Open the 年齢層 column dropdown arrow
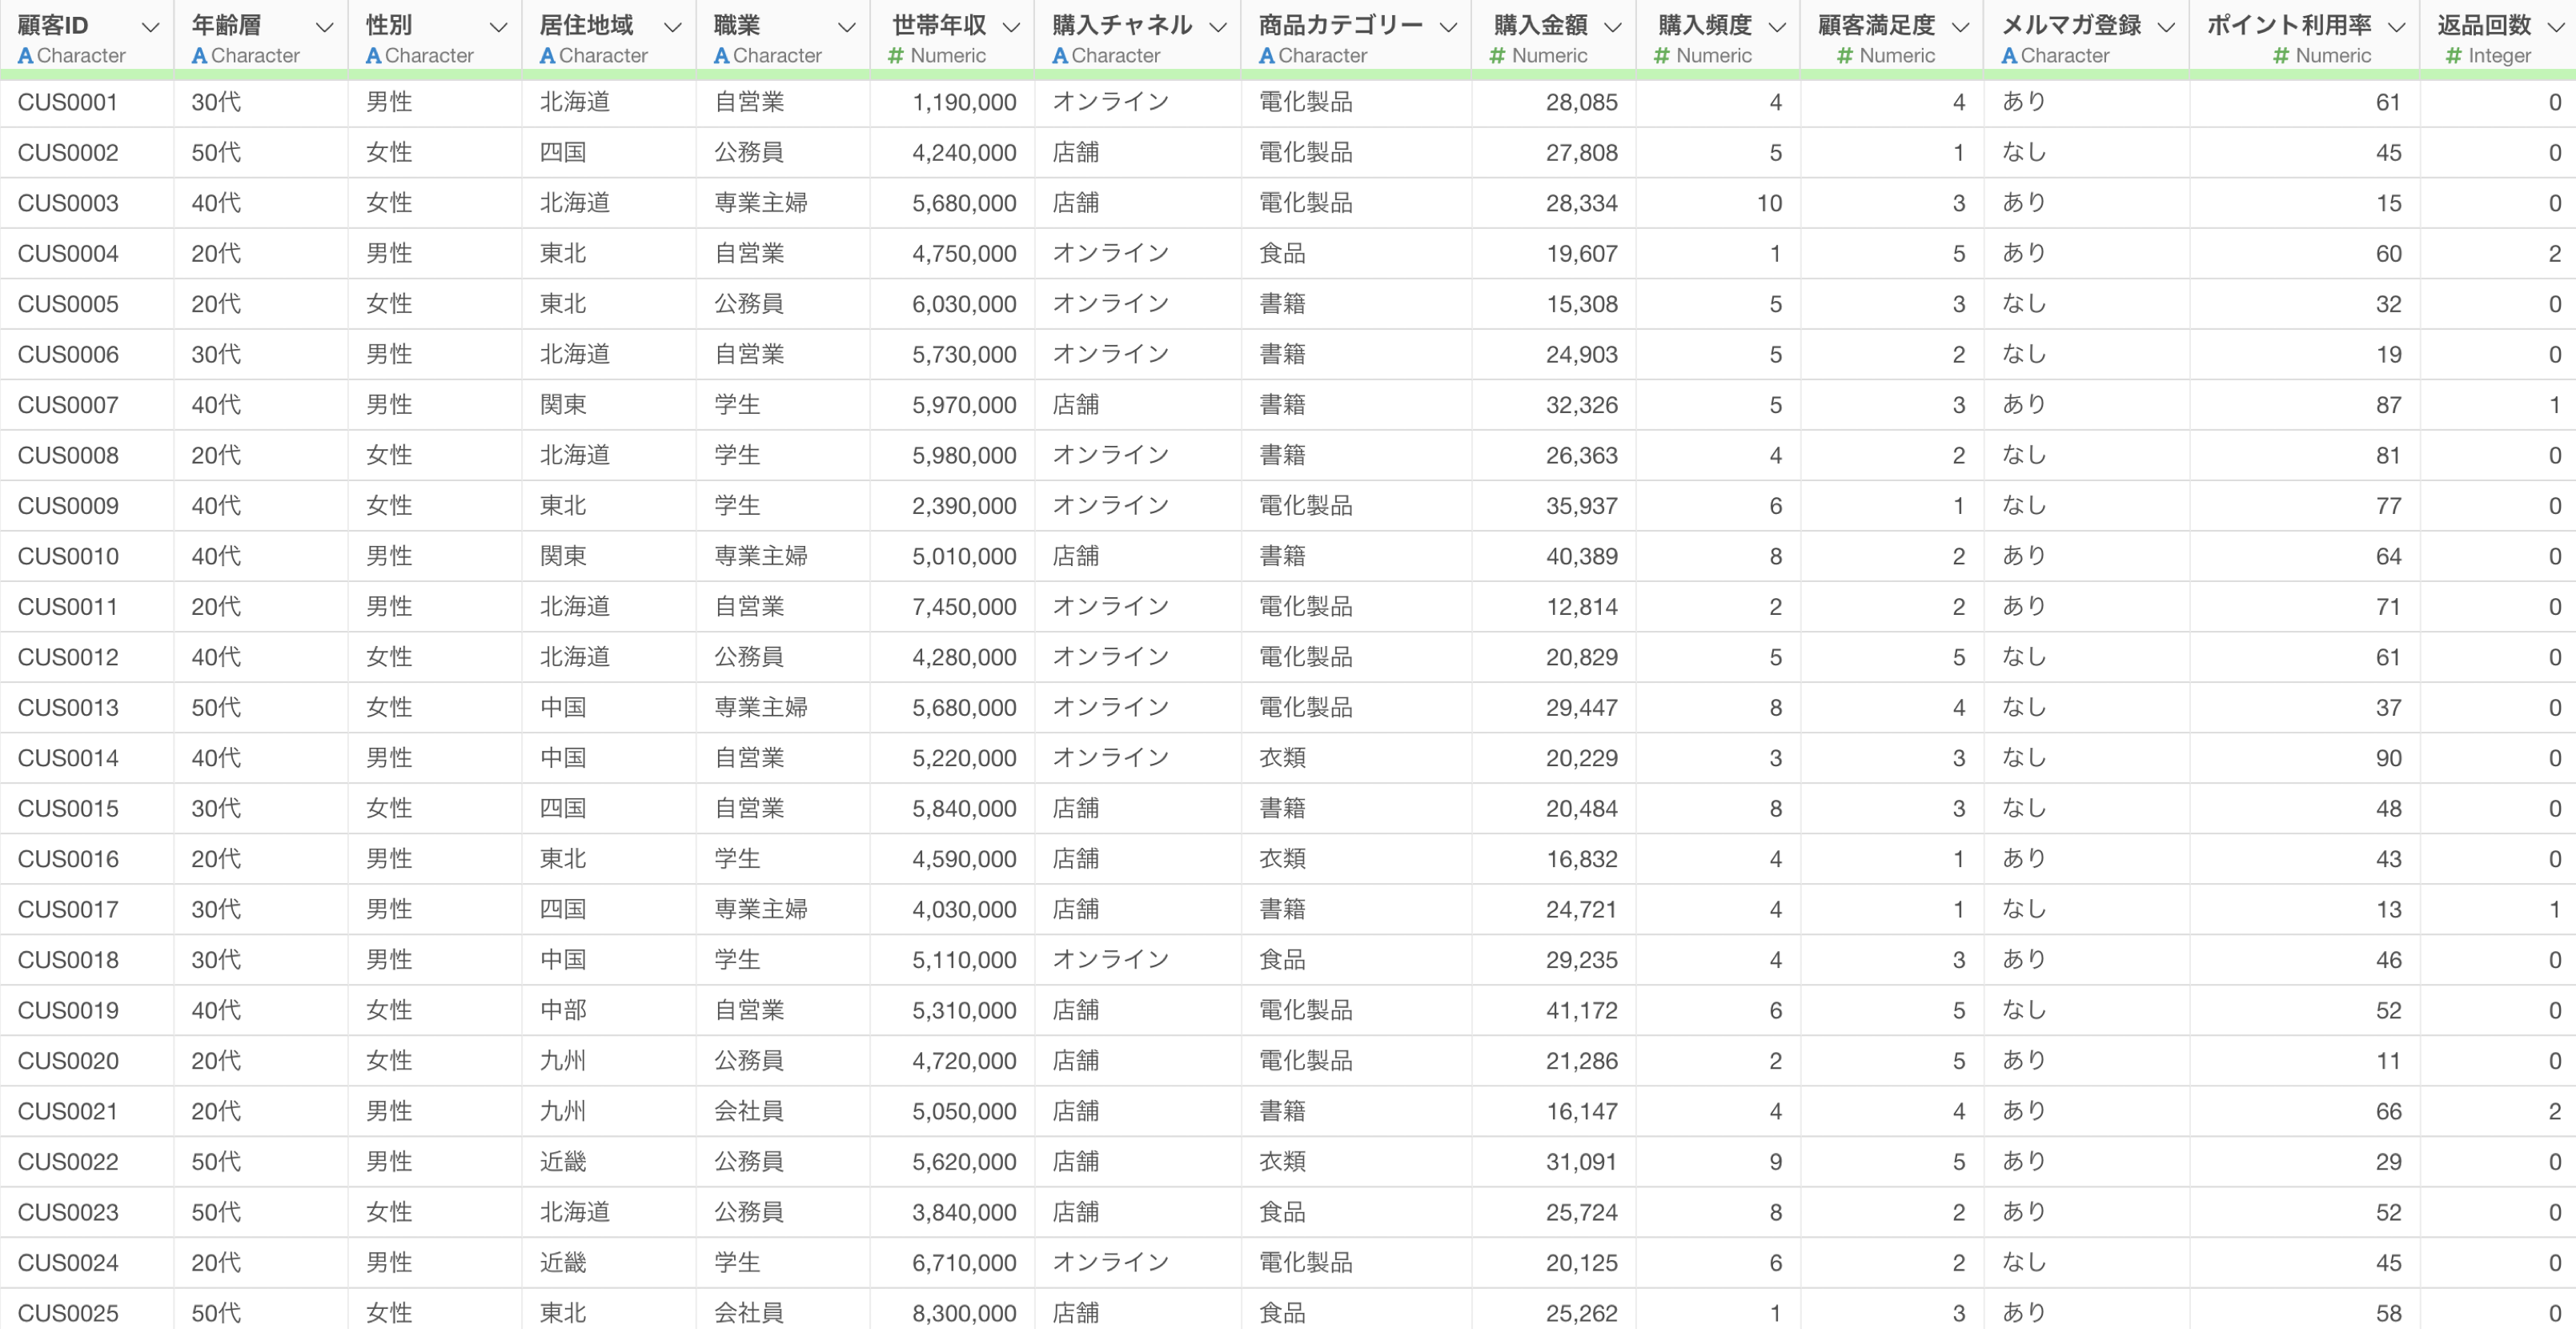Screen dimensions: 2576x1329 (x=324, y=27)
